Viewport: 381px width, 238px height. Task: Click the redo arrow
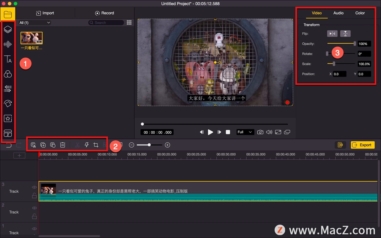click(19, 145)
